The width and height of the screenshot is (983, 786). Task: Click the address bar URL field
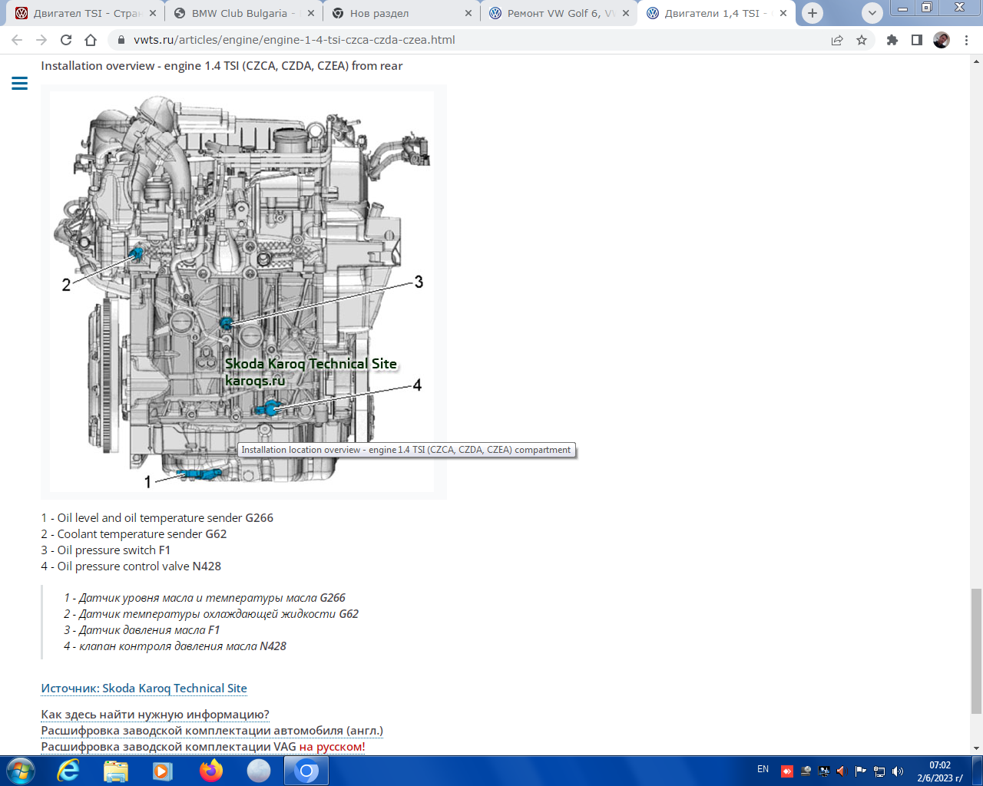[x=461, y=40]
